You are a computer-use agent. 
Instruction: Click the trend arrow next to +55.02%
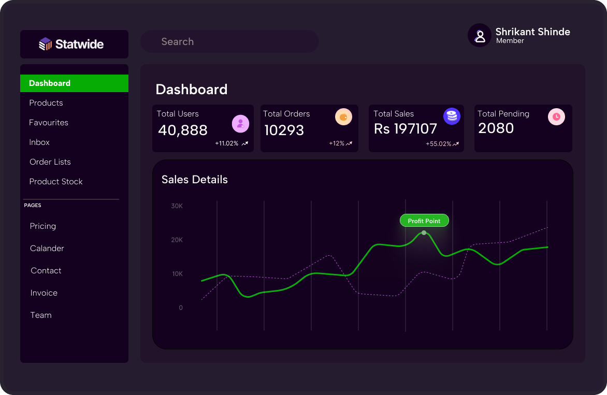tap(455, 145)
